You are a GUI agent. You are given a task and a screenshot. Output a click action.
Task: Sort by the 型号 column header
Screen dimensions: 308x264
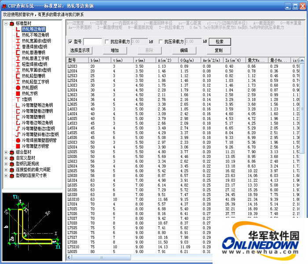pyautogui.click(x=77, y=60)
